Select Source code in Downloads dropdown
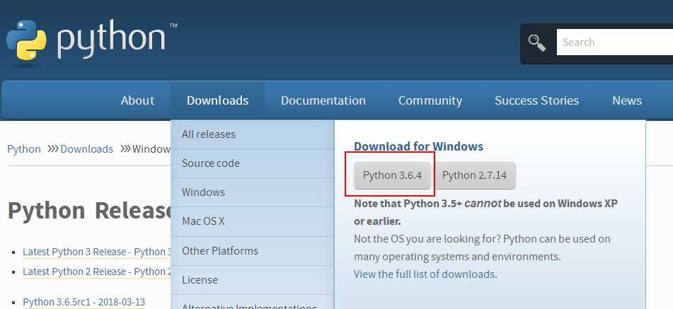Viewport: 673px width, 309px height. (253, 163)
